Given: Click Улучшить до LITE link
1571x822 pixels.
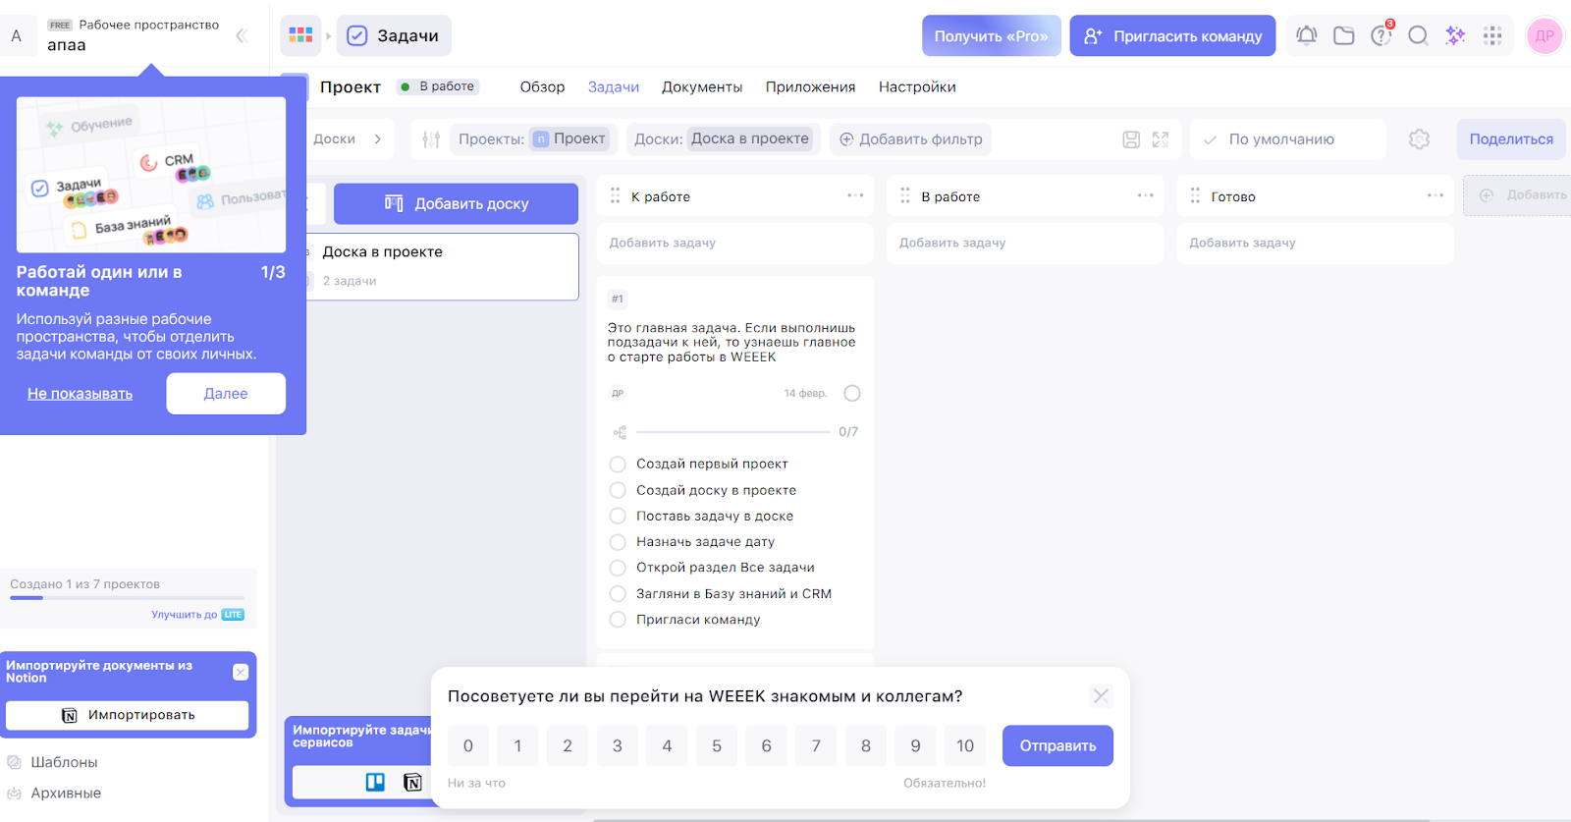Looking at the screenshot, I should click(x=197, y=615).
